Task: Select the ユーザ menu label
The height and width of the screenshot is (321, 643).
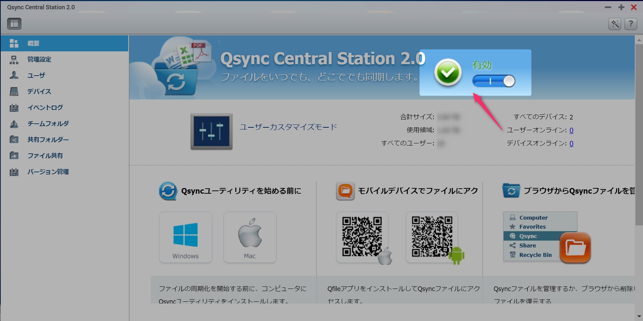Action: 36,75
